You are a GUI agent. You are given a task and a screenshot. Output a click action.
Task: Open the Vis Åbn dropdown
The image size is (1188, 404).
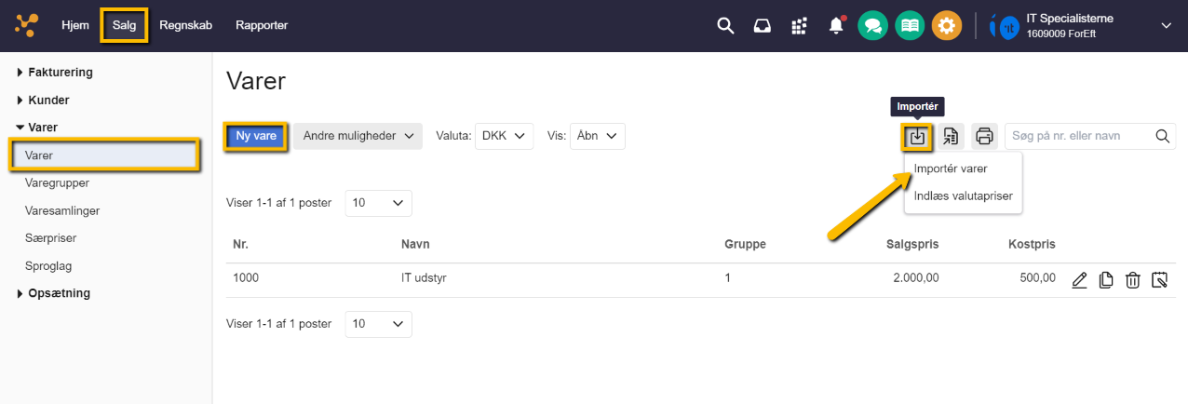tap(597, 136)
